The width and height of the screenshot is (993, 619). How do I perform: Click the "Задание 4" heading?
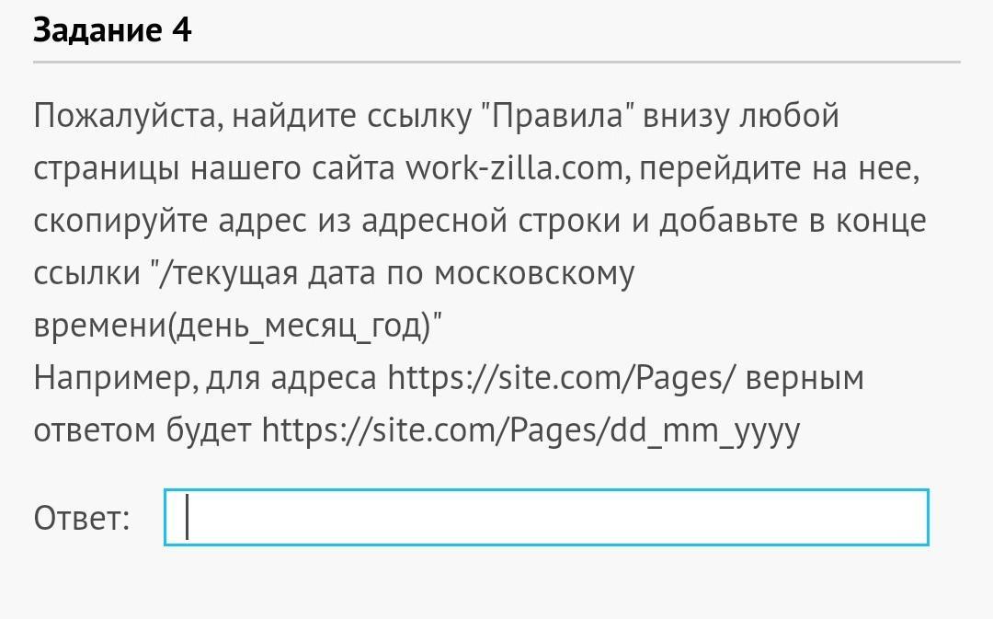[x=112, y=30]
